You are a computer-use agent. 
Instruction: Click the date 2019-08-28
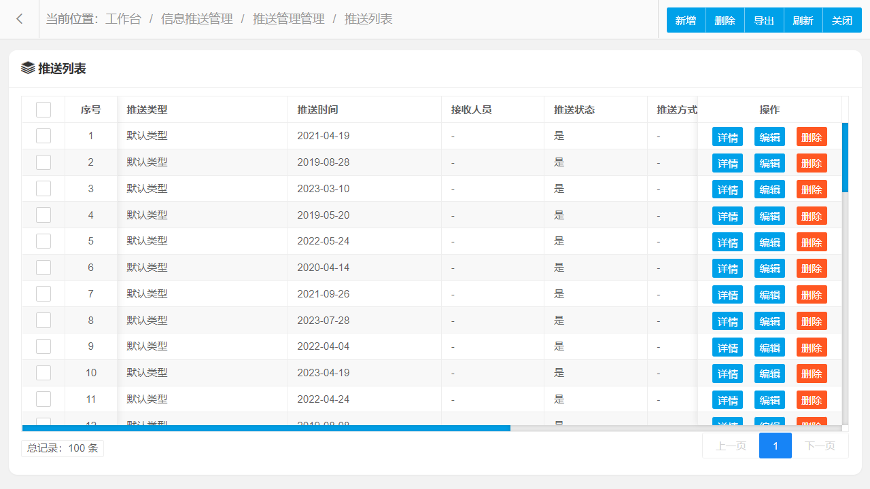tap(324, 162)
